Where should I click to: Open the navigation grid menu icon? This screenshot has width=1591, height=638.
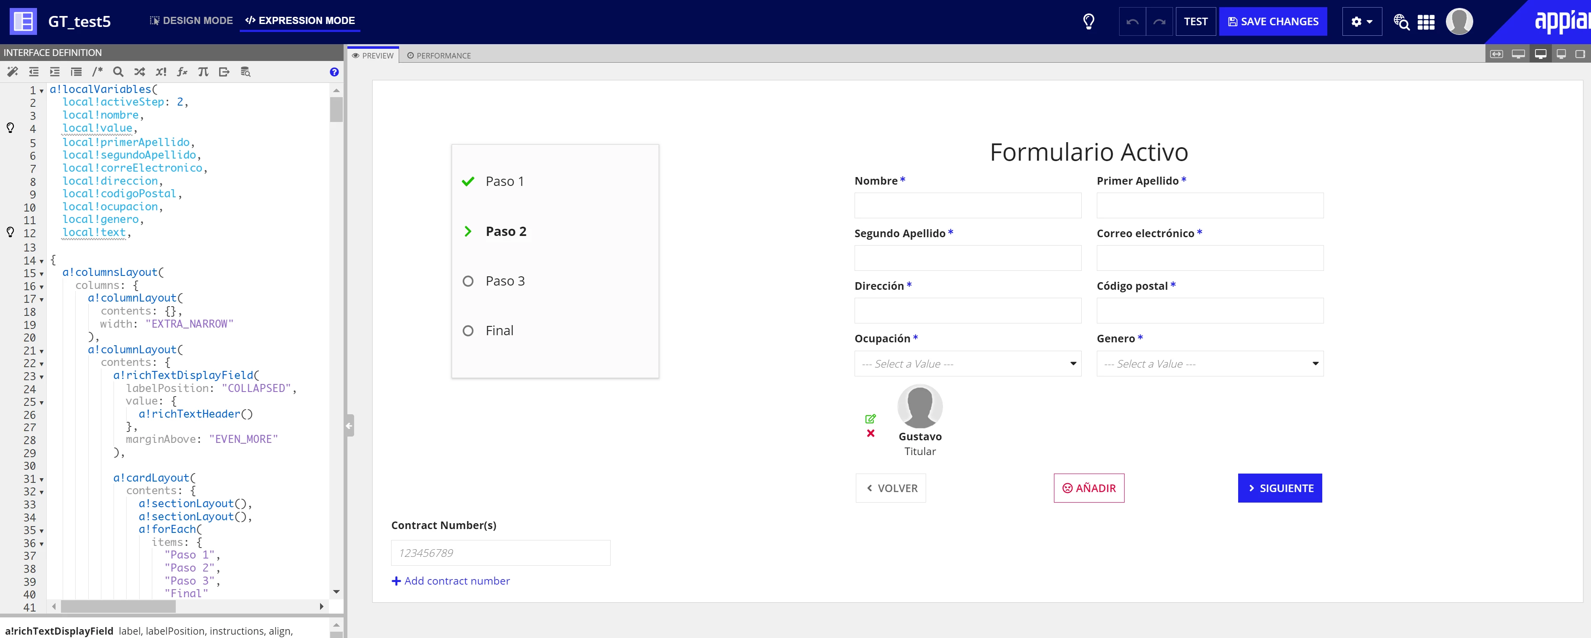(1426, 22)
